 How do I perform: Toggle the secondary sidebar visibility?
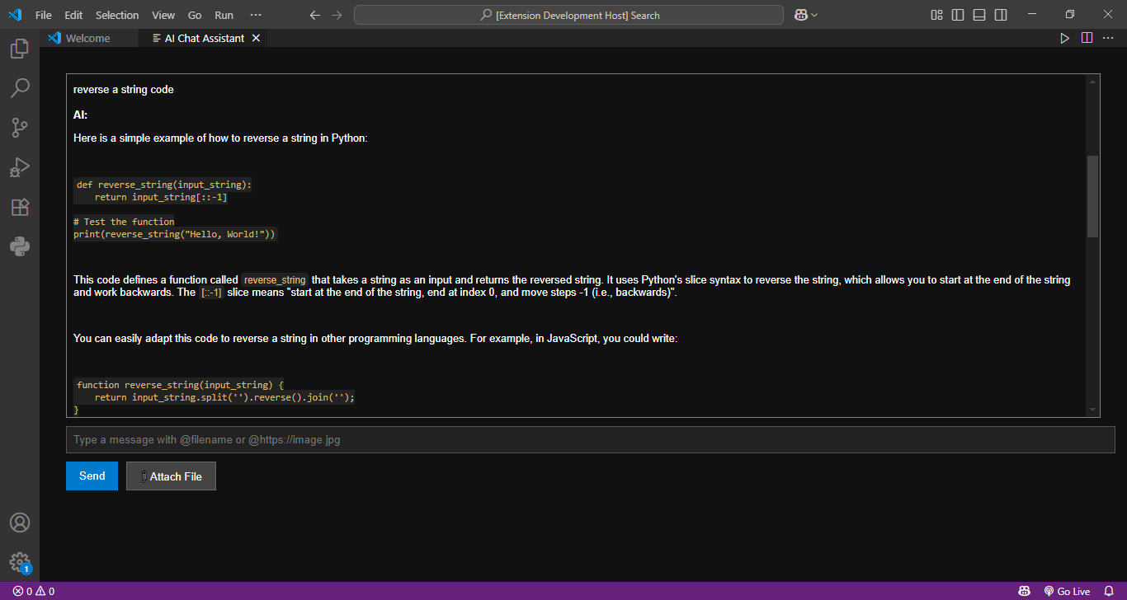click(x=1000, y=14)
